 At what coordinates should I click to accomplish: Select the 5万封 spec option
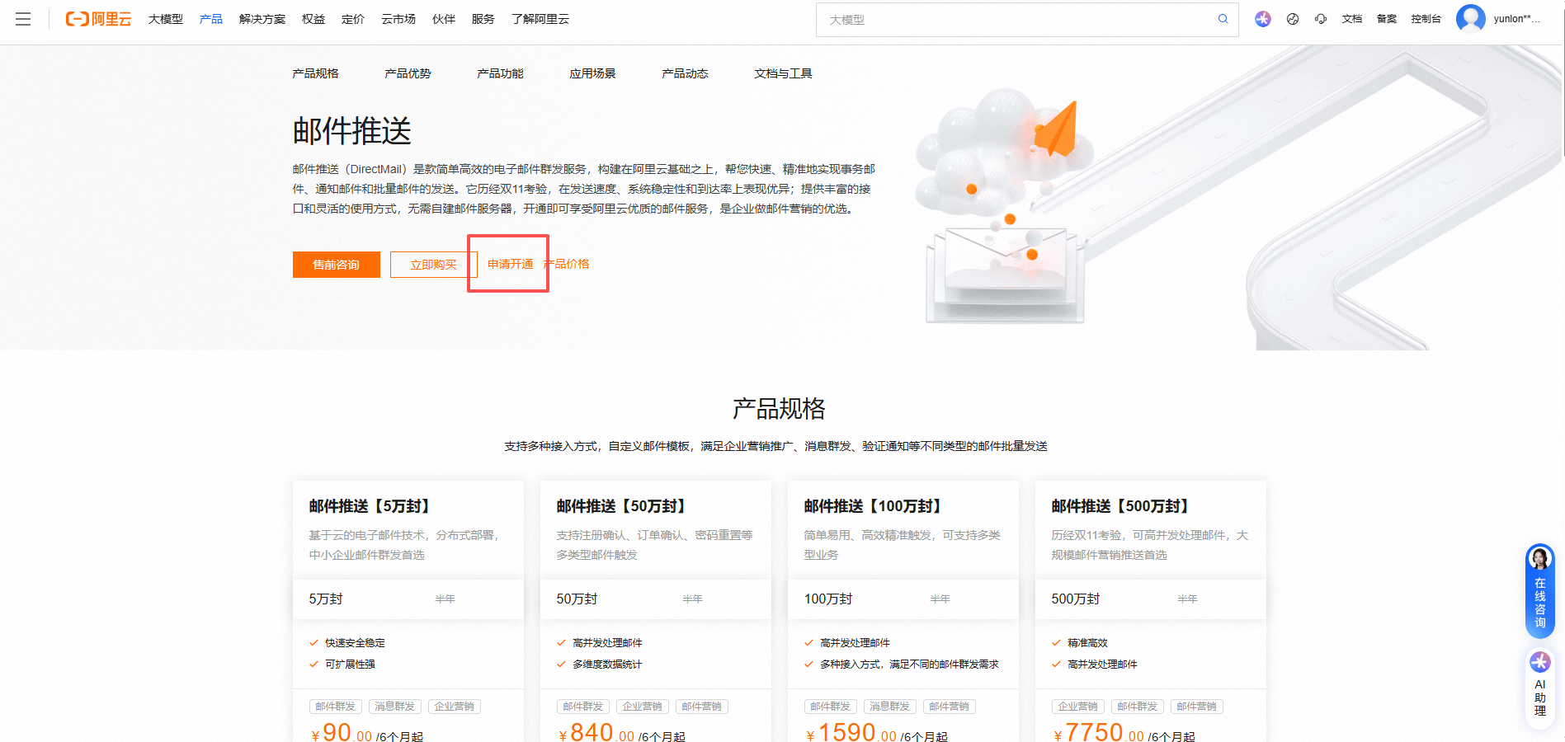click(x=326, y=599)
